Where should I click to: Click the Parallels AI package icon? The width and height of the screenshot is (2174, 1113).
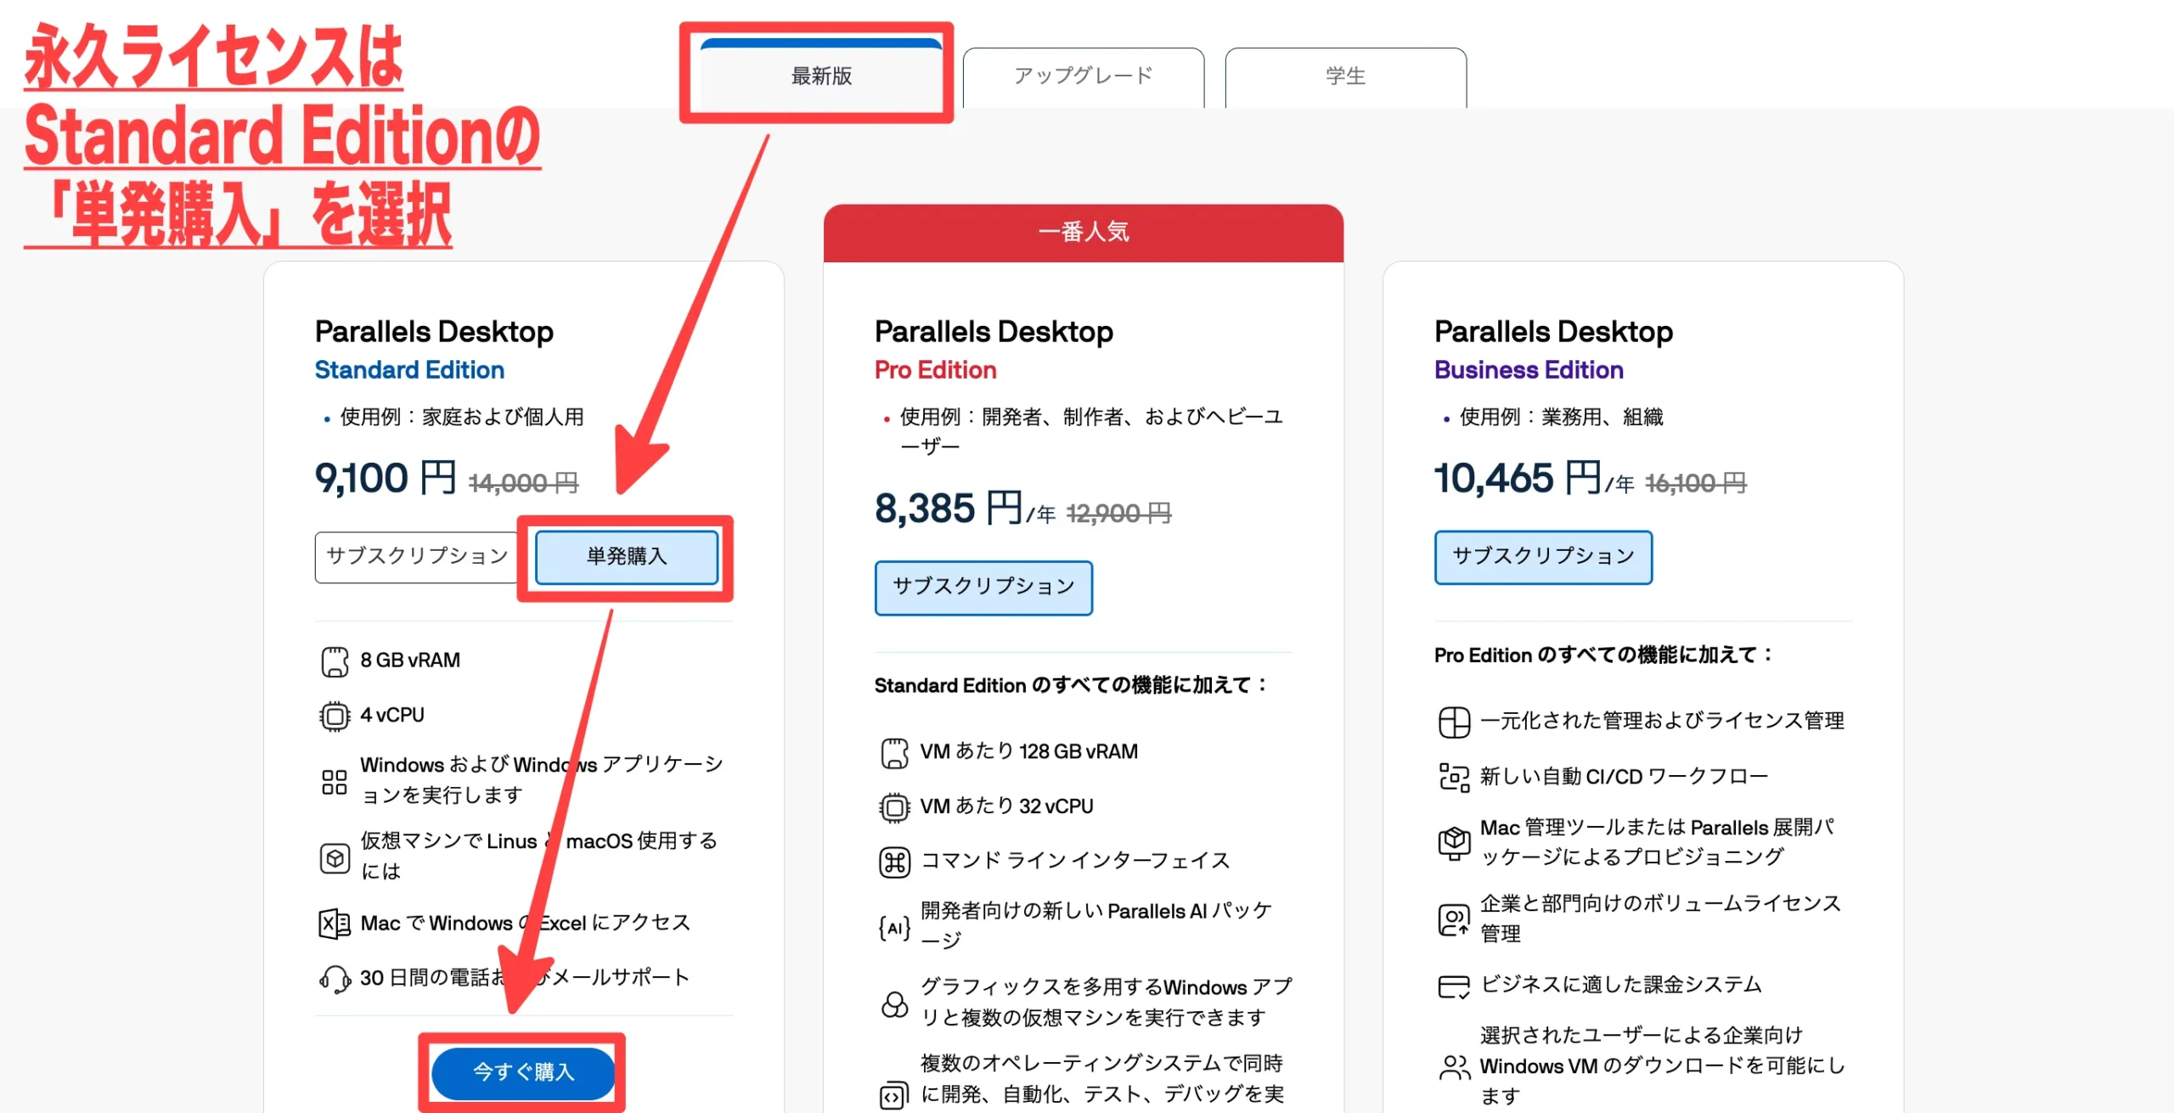pyautogui.click(x=894, y=928)
